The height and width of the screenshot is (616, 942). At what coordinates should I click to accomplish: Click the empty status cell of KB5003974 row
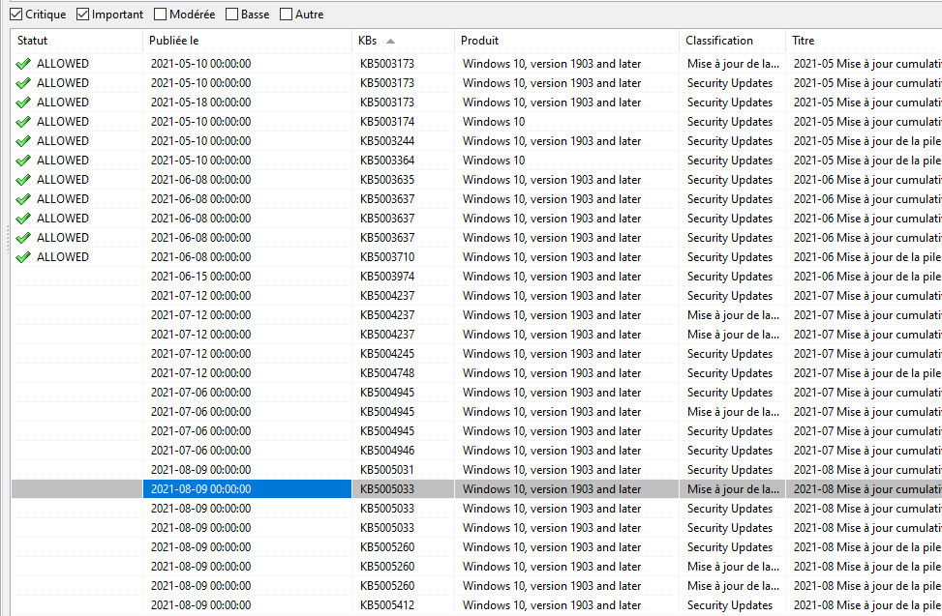(x=76, y=277)
